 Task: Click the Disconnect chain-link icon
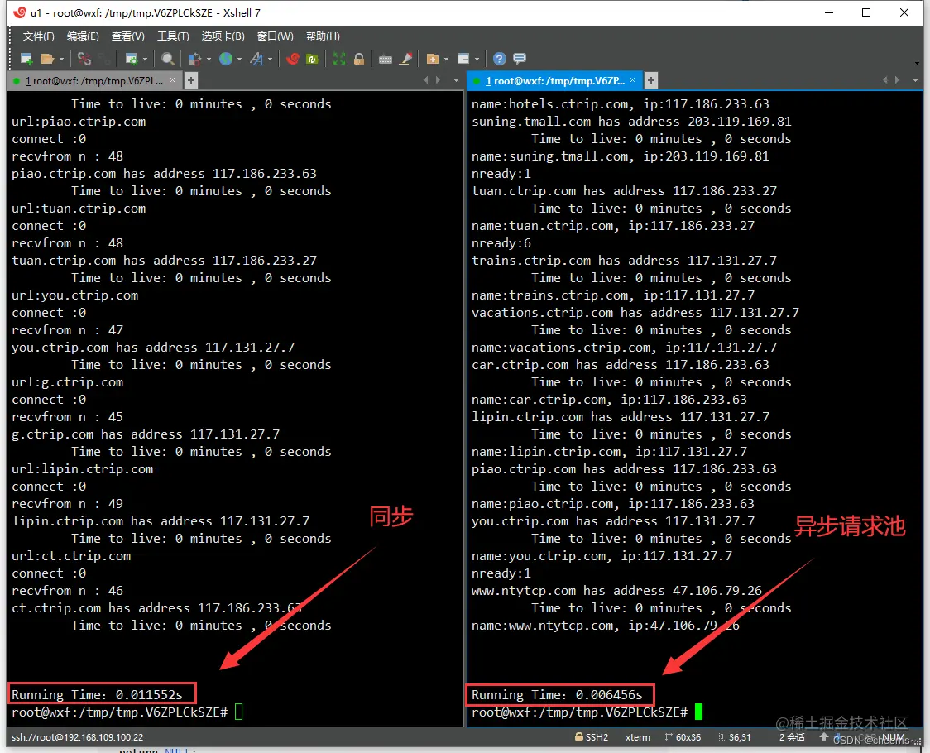(84, 59)
